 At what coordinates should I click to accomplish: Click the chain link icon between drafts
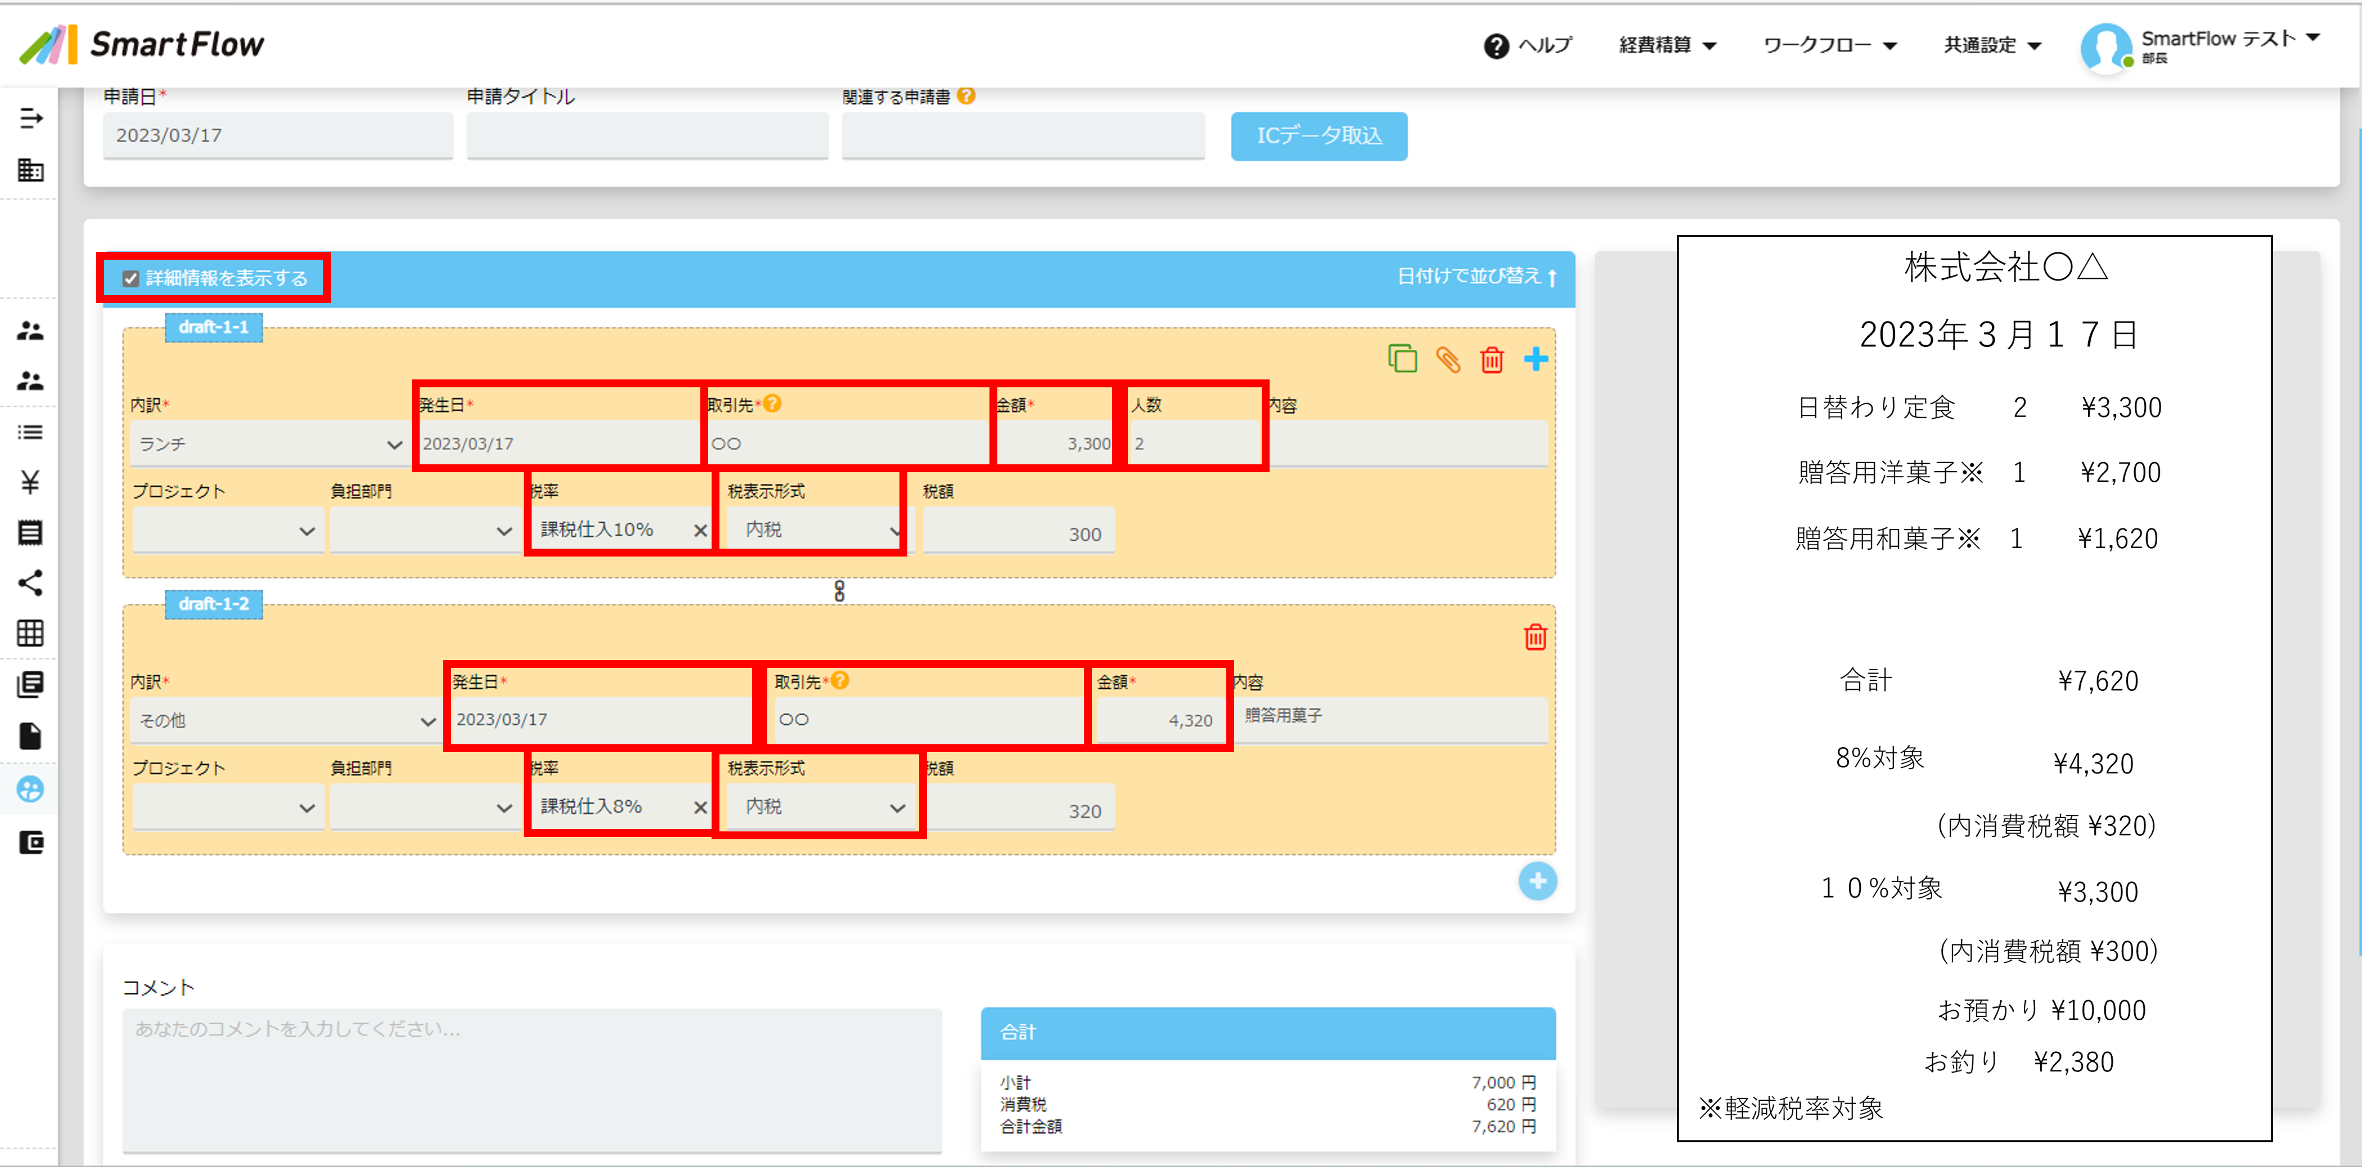pyautogui.click(x=839, y=591)
